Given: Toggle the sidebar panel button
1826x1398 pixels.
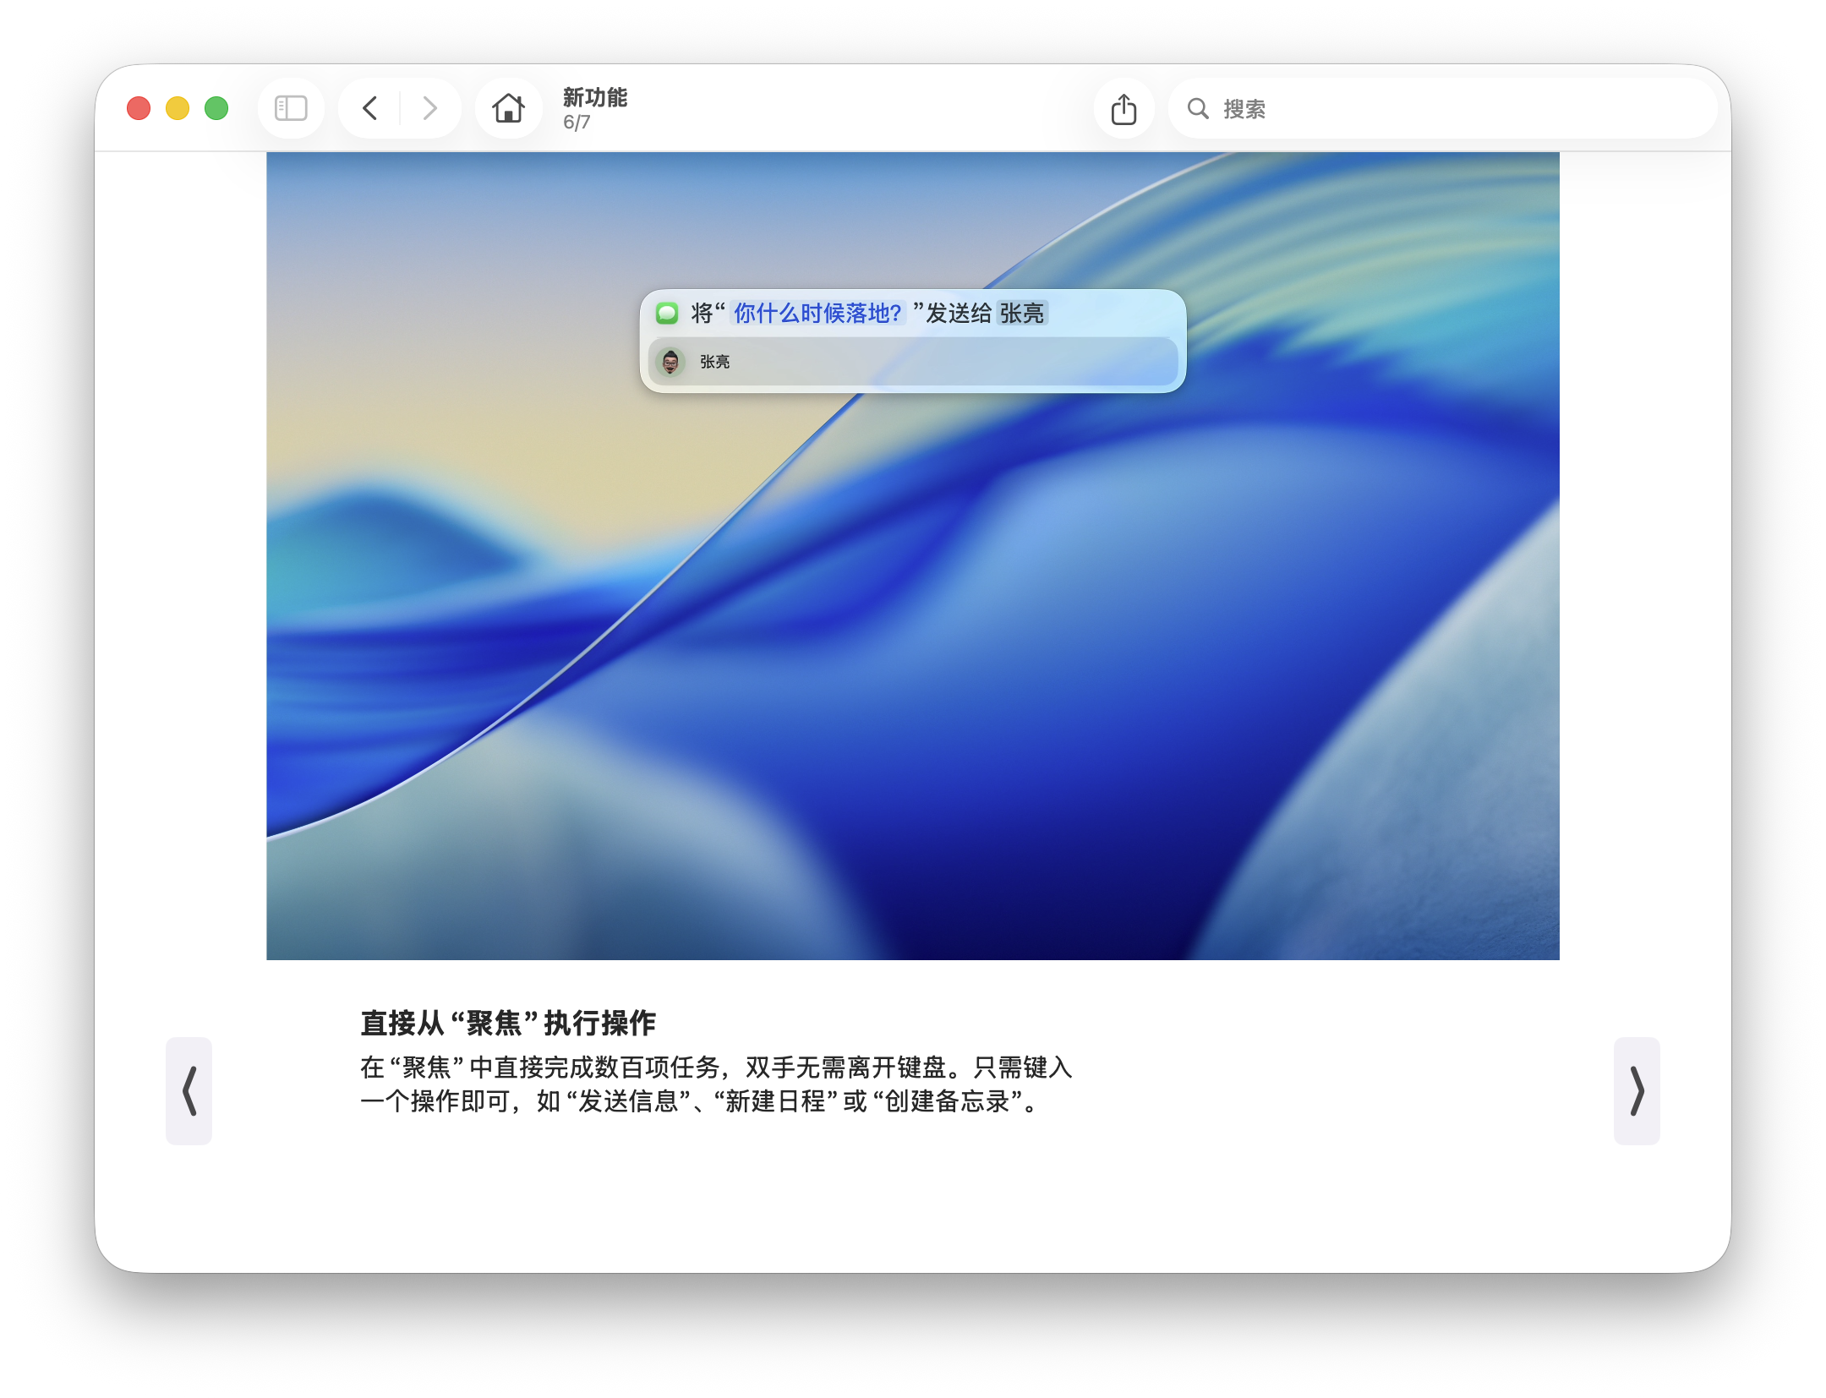Looking at the screenshot, I should tap(291, 108).
